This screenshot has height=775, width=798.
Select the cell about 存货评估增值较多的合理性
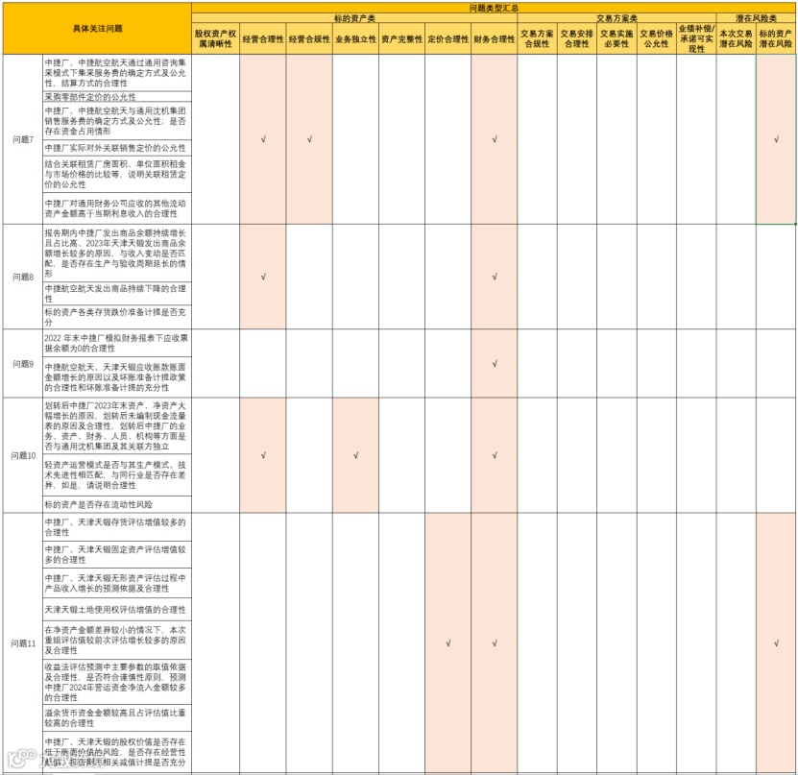[117, 527]
